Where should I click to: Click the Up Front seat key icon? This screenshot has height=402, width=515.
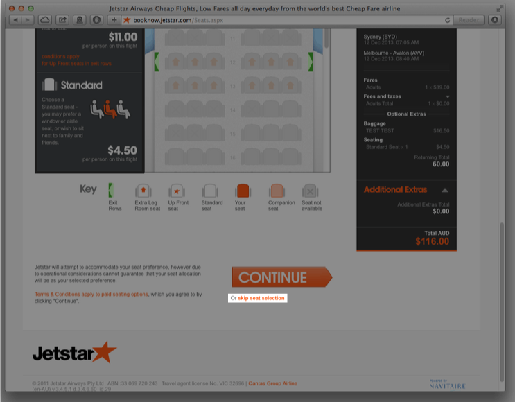177,191
